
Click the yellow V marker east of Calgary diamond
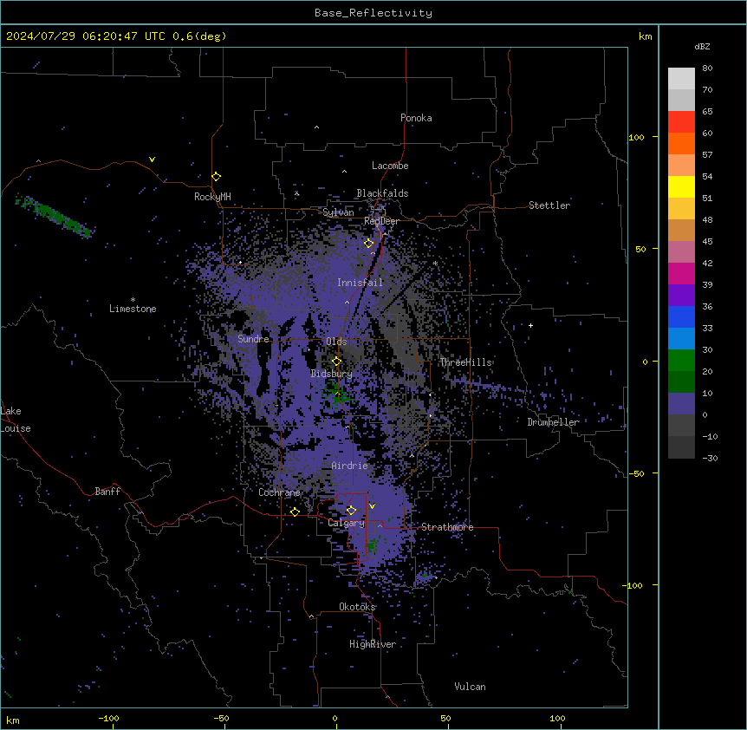[372, 506]
